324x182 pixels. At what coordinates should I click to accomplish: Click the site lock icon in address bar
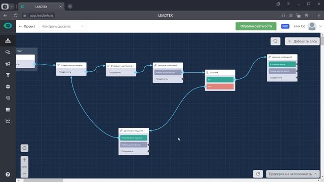[x=25, y=15]
